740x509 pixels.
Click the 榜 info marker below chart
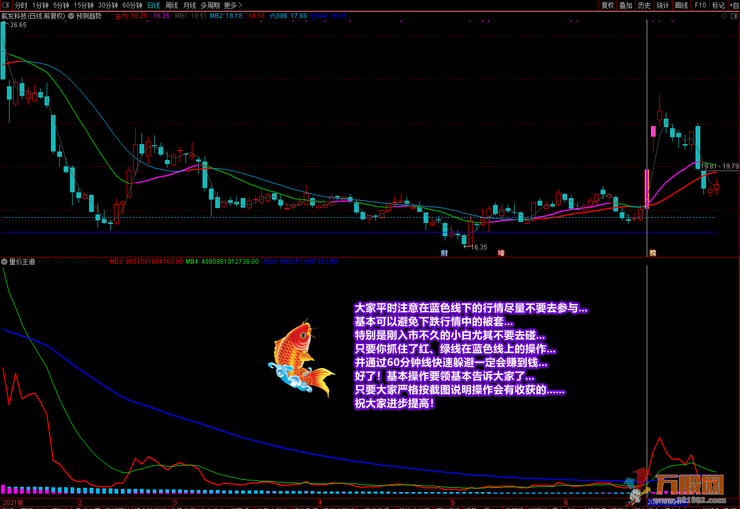[x=653, y=253]
